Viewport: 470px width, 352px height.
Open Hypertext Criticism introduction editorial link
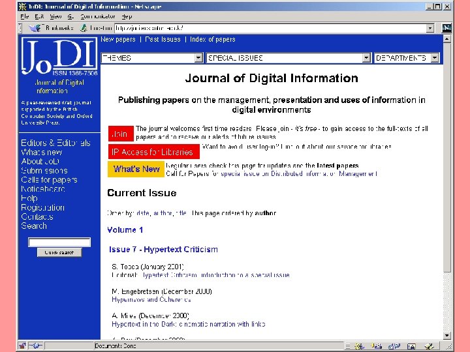[215, 275]
